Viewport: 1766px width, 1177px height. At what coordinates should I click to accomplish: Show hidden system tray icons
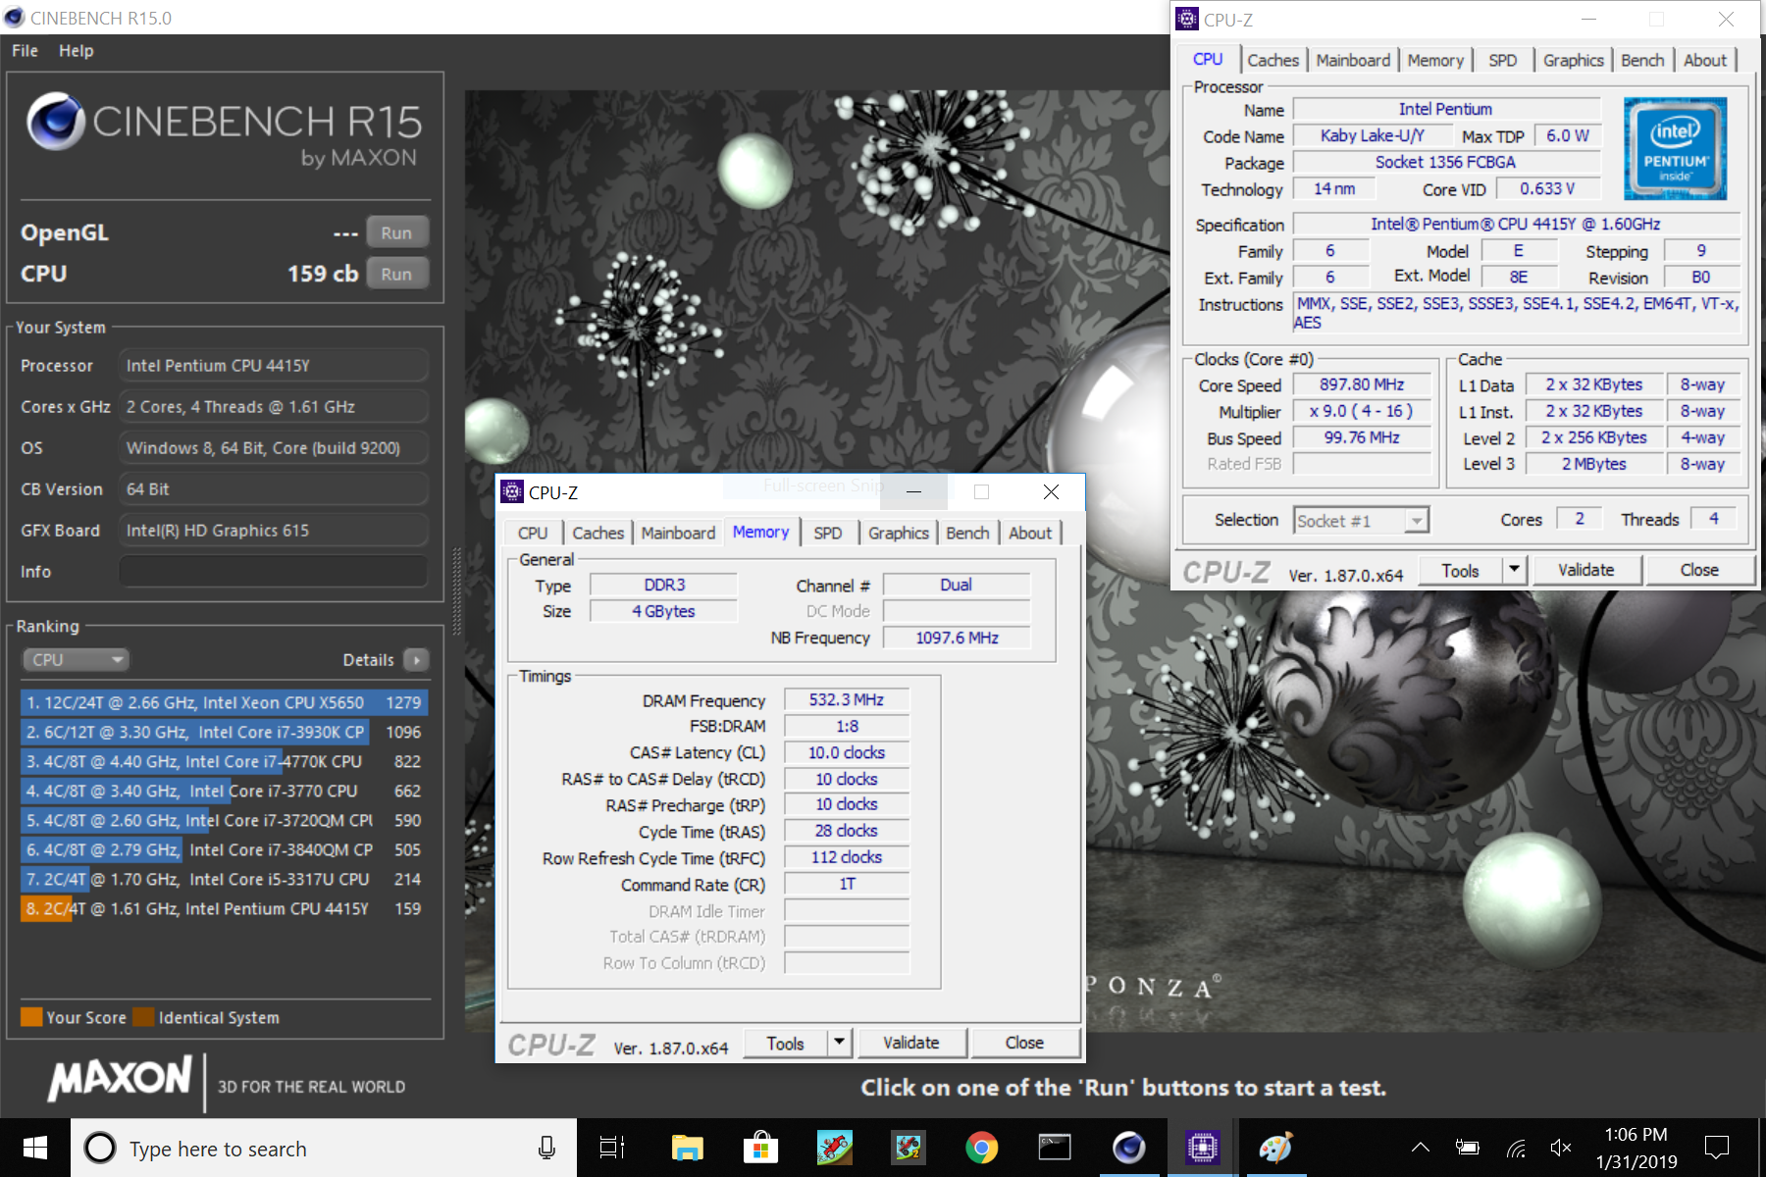pyautogui.click(x=1420, y=1148)
